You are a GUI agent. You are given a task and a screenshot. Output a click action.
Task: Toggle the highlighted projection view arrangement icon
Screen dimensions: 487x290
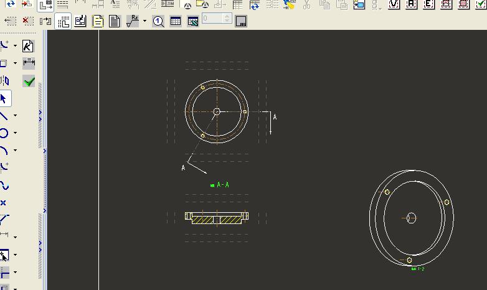tap(45, 5)
